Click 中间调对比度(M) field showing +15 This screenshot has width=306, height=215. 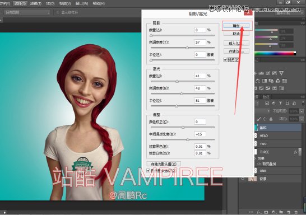pyautogui.click(x=200, y=134)
